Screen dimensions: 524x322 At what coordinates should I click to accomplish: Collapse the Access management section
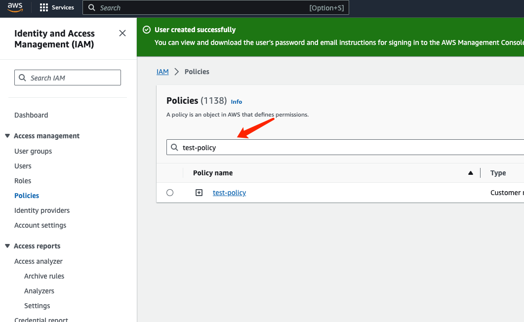pyautogui.click(x=7, y=136)
